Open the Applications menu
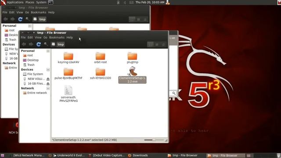 coord(15,2)
